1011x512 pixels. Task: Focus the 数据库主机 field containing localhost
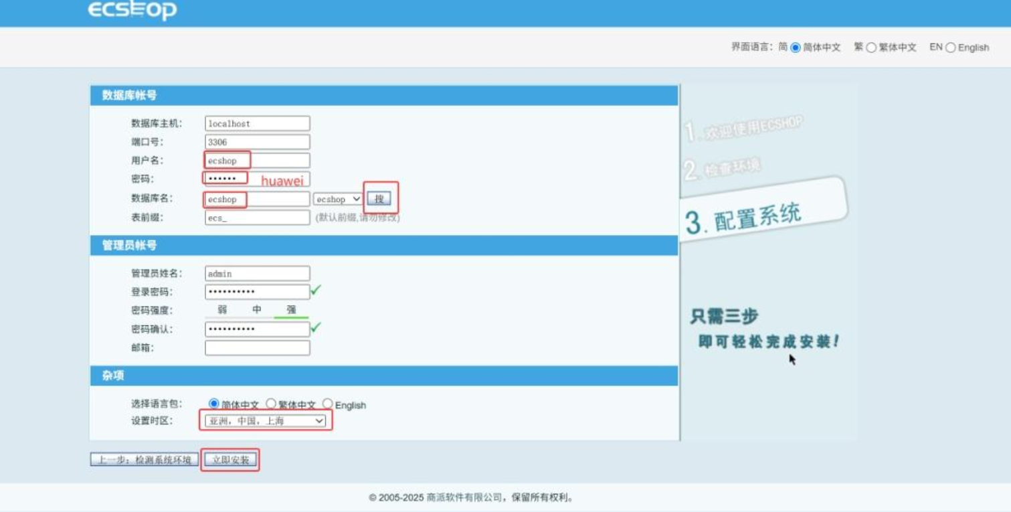[258, 123]
